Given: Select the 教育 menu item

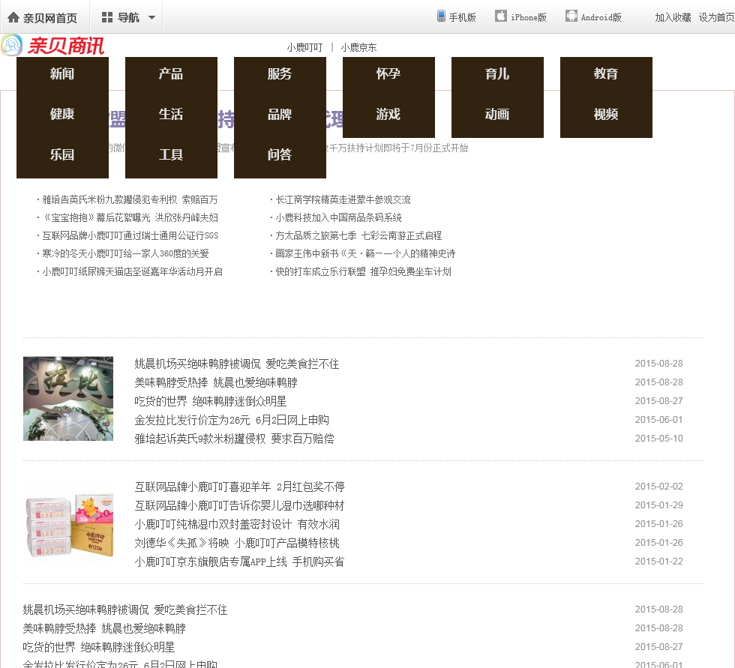Looking at the screenshot, I should tap(606, 73).
